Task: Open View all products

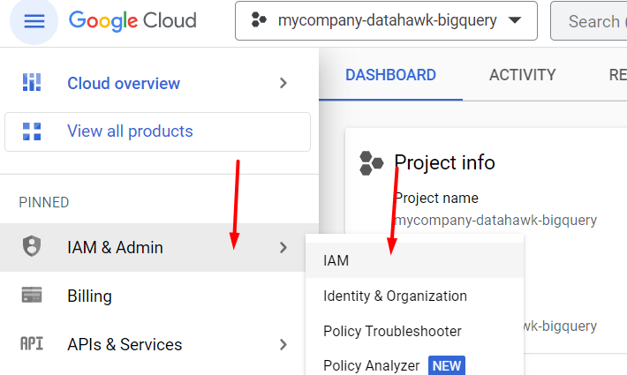Action: (x=157, y=131)
